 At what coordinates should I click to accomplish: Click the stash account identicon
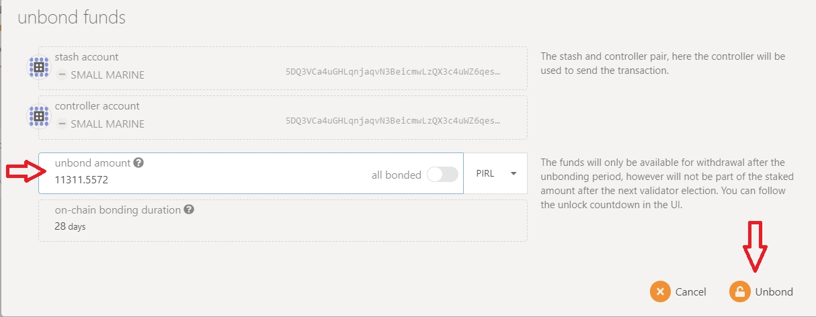pyautogui.click(x=38, y=68)
